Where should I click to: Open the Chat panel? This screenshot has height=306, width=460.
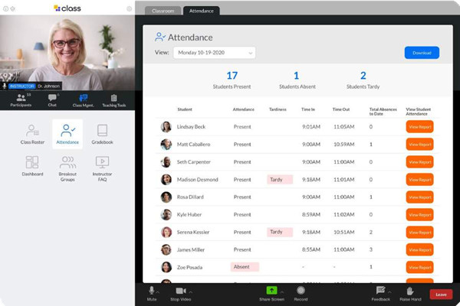pyautogui.click(x=52, y=100)
